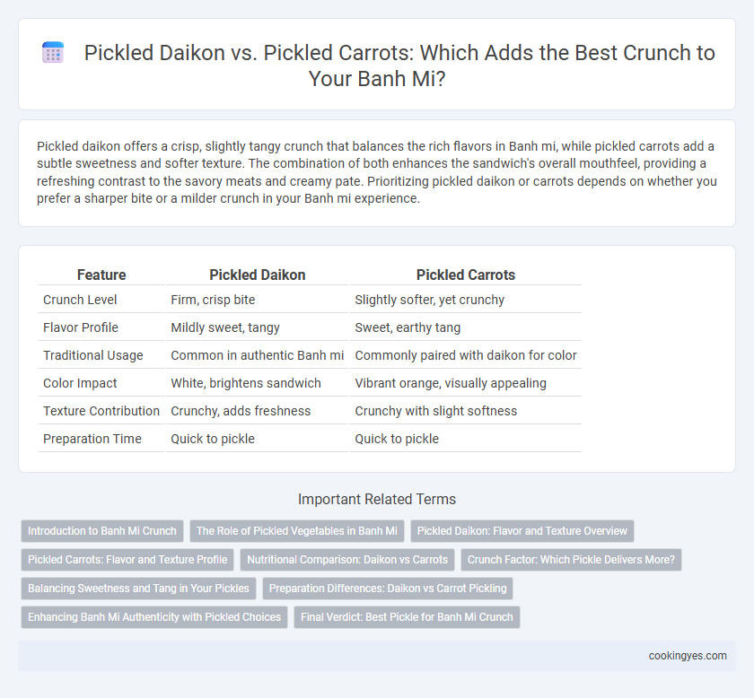Open Preparation Differences: Daikon vs Carrot Pickling
Image resolution: width=754 pixels, height=698 pixels.
click(x=388, y=589)
